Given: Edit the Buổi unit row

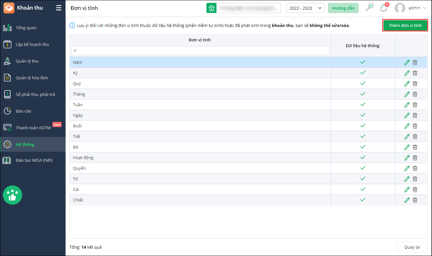Looking at the screenshot, I should pos(407,126).
